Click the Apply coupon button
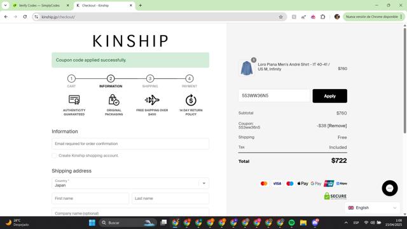 point(329,96)
